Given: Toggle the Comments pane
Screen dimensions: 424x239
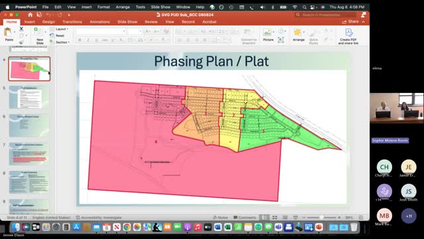Looking at the screenshot, I should (244, 217).
